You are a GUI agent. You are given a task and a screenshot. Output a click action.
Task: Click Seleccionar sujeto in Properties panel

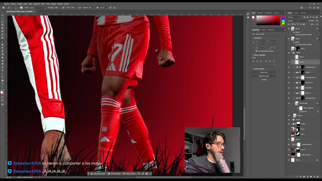[x=264, y=76]
